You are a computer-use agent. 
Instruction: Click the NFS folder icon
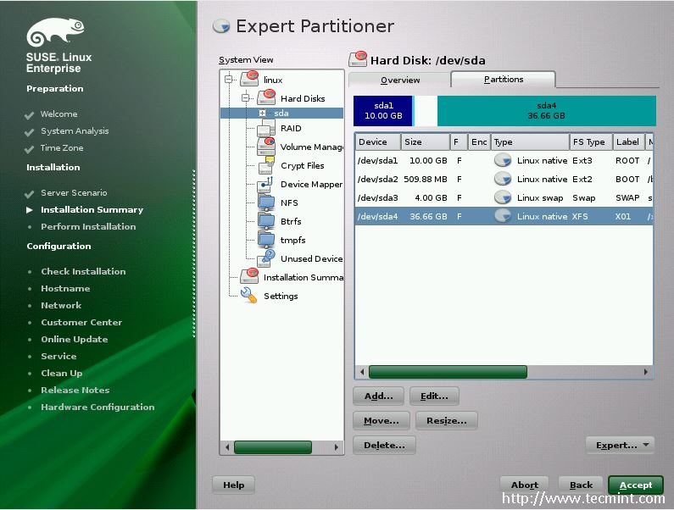(266, 202)
